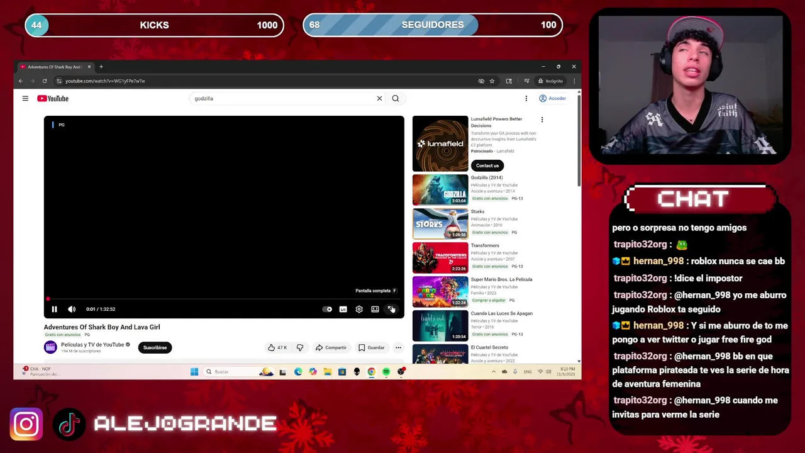This screenshot has height=453, width=805.
Task: Click the Suscribirse button
Action: point(155,347)
